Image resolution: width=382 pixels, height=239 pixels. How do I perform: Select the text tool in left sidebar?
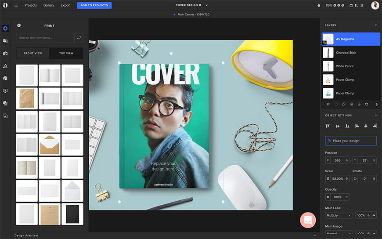[5, 66]
